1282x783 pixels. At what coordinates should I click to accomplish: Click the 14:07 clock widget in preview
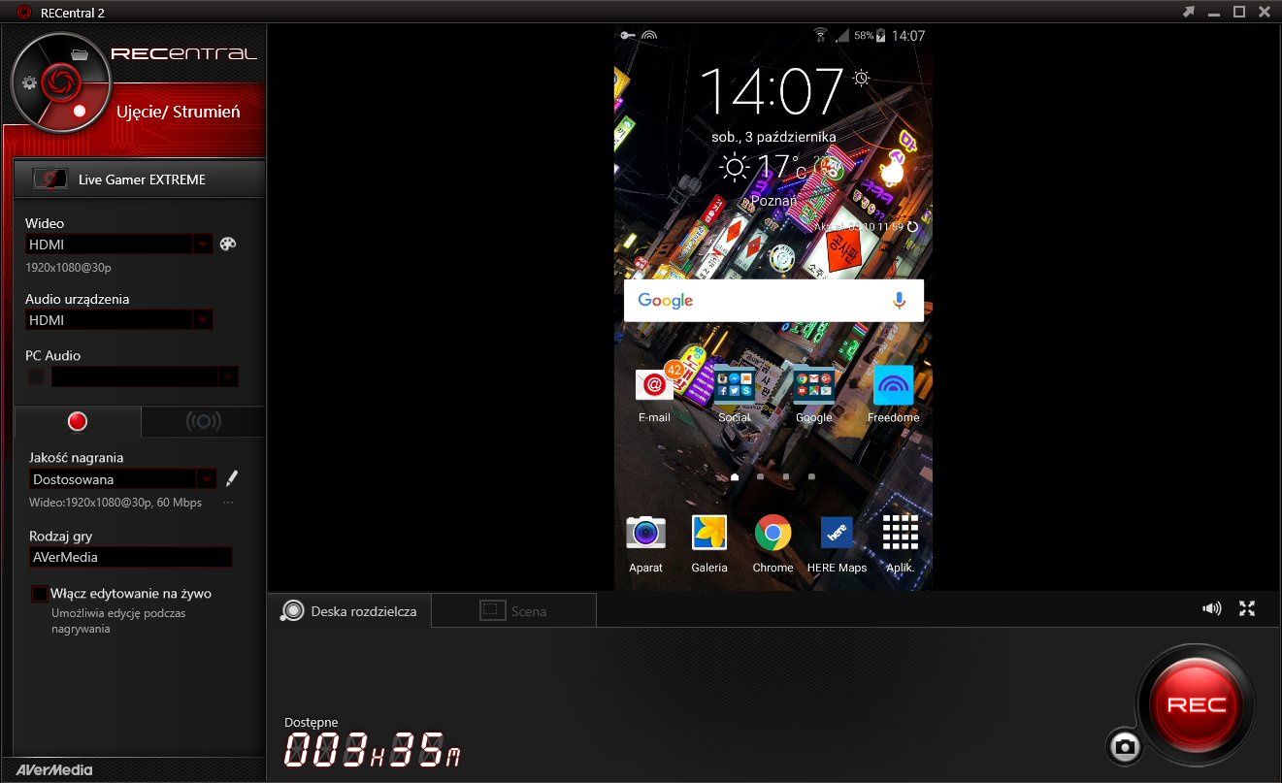point(772,92)
